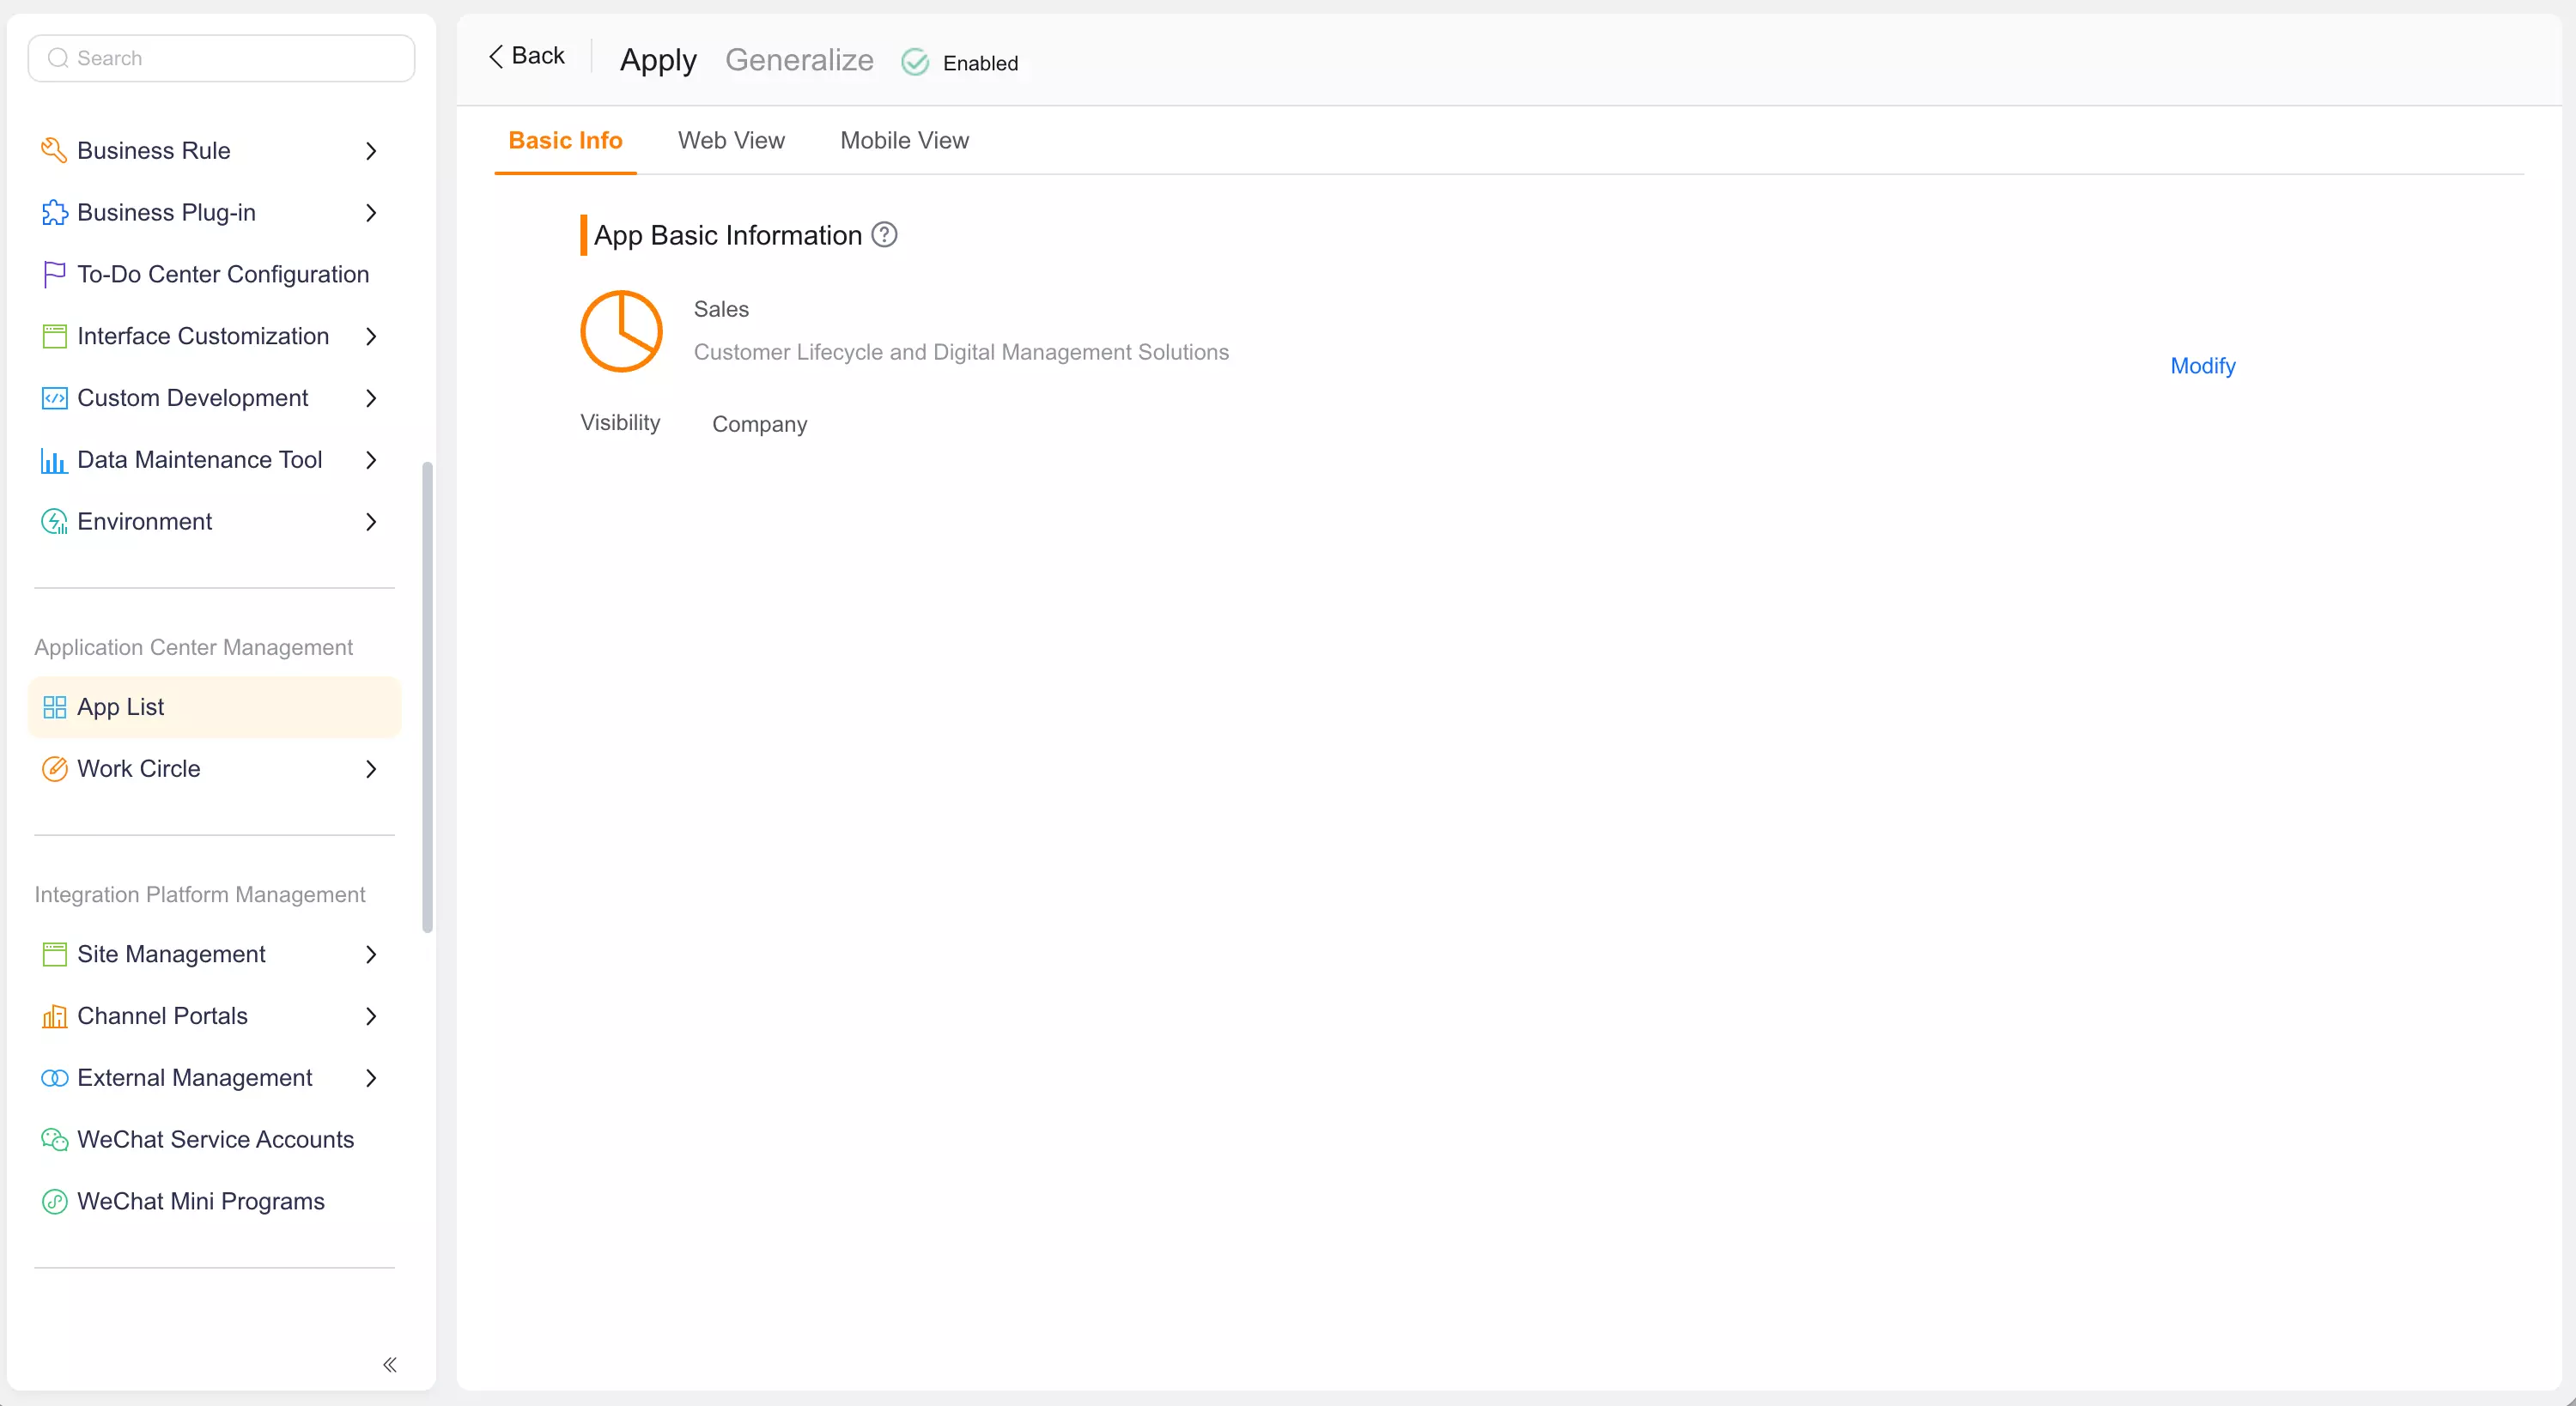Image resolution: width=2576 pixels, height=1406 pixels.
Task: Click the Business Plug-in puzzle icon
Action: 54,213
